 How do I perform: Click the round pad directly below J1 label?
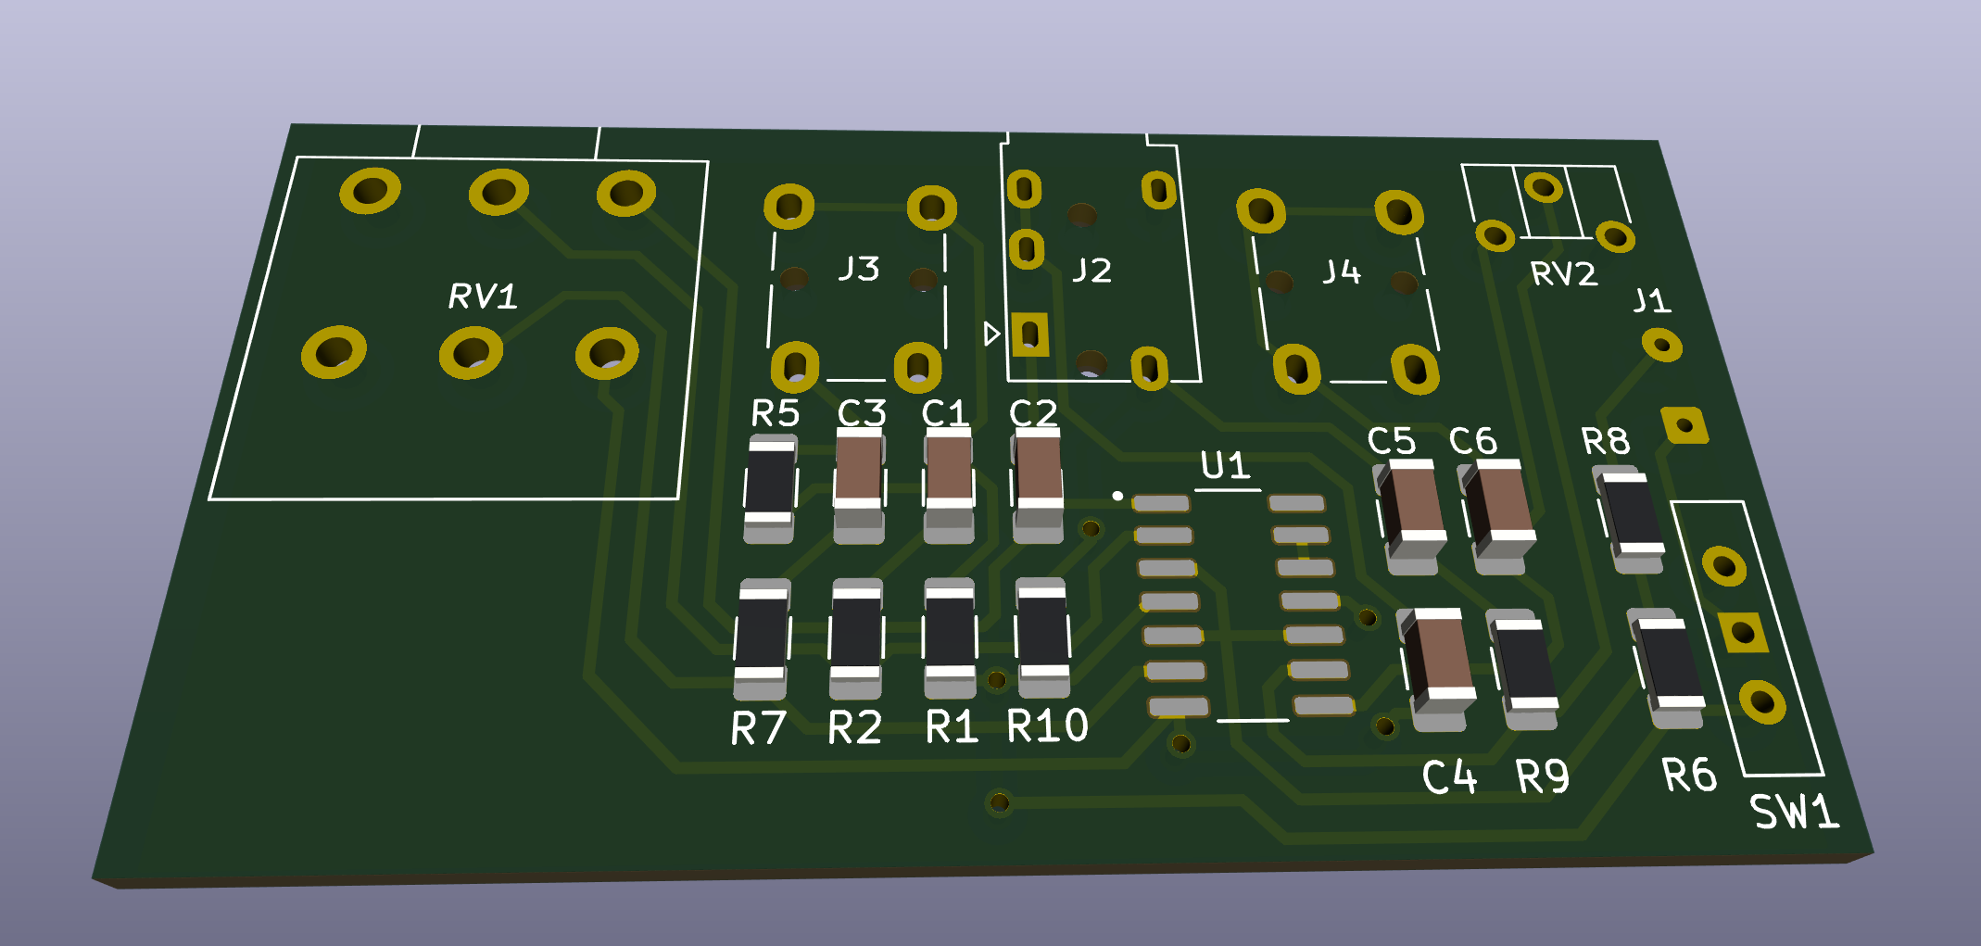(1662, 347)
